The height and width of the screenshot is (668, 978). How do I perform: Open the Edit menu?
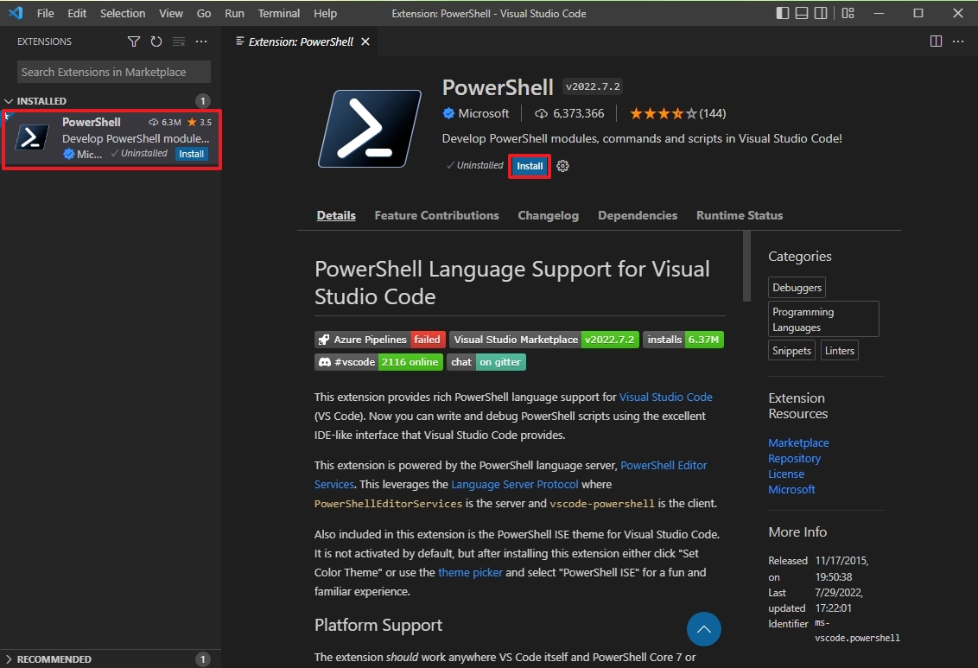coord(77,13)
